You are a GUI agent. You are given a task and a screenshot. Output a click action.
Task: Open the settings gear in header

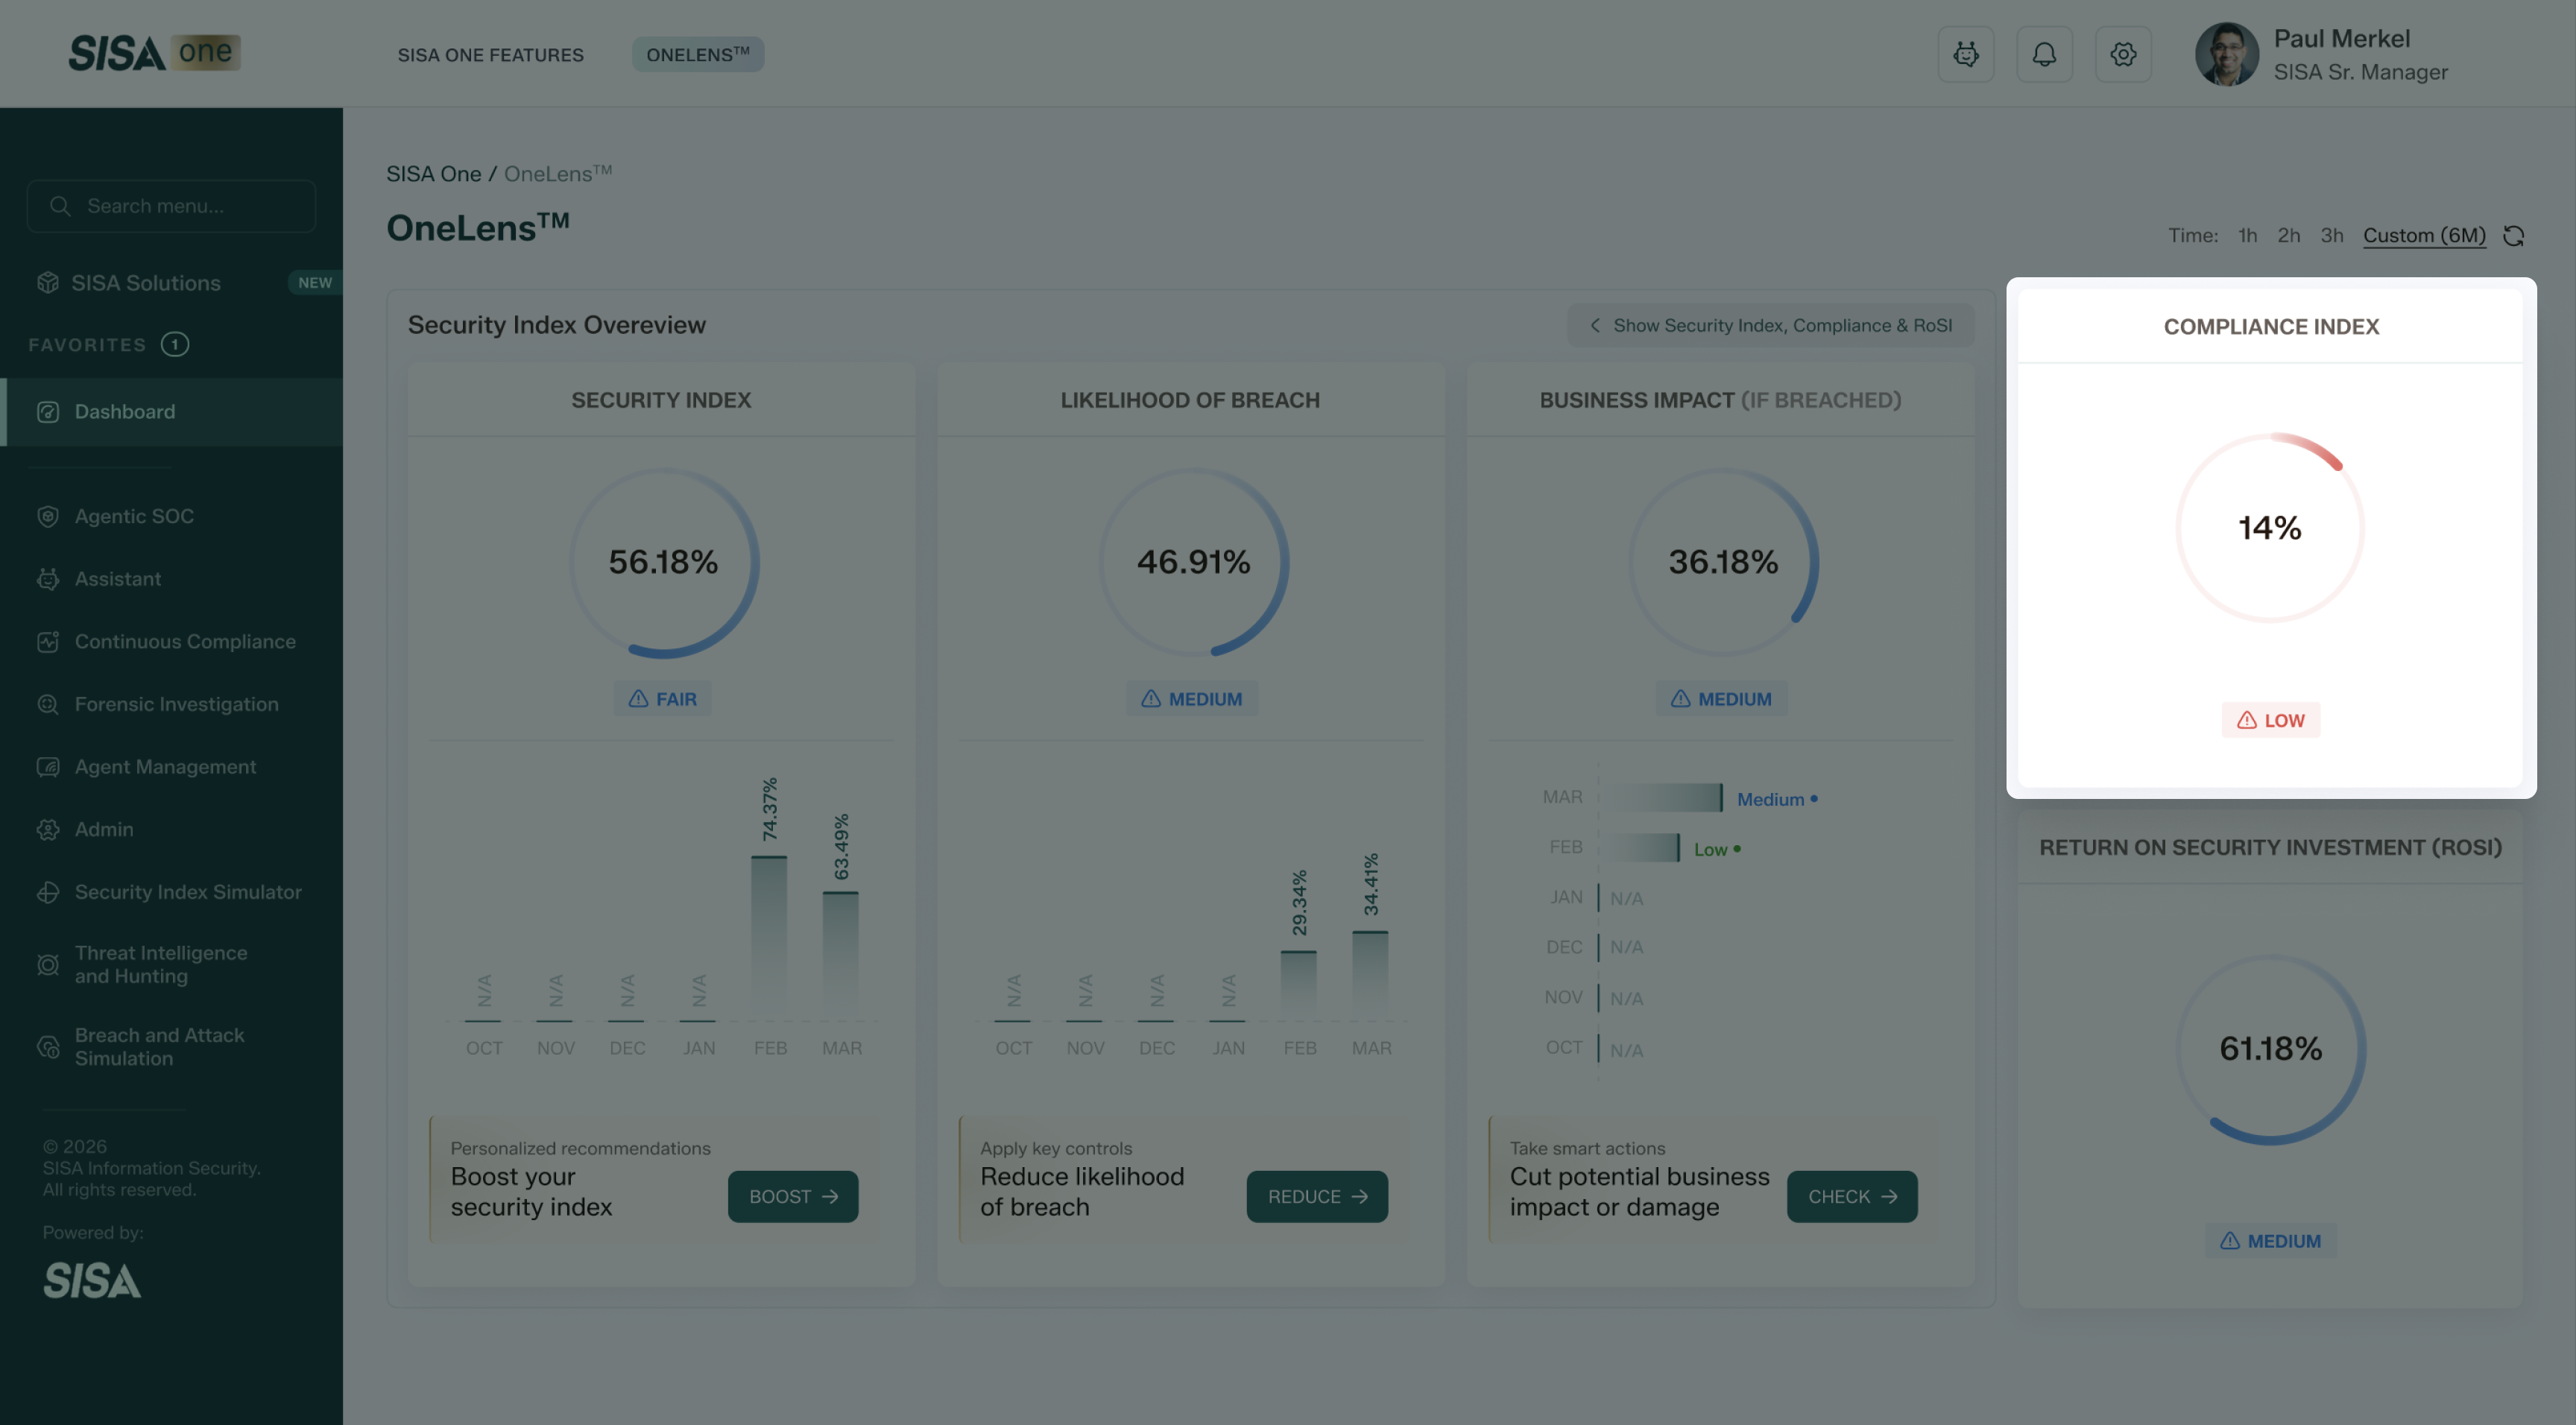[2123, 54]
